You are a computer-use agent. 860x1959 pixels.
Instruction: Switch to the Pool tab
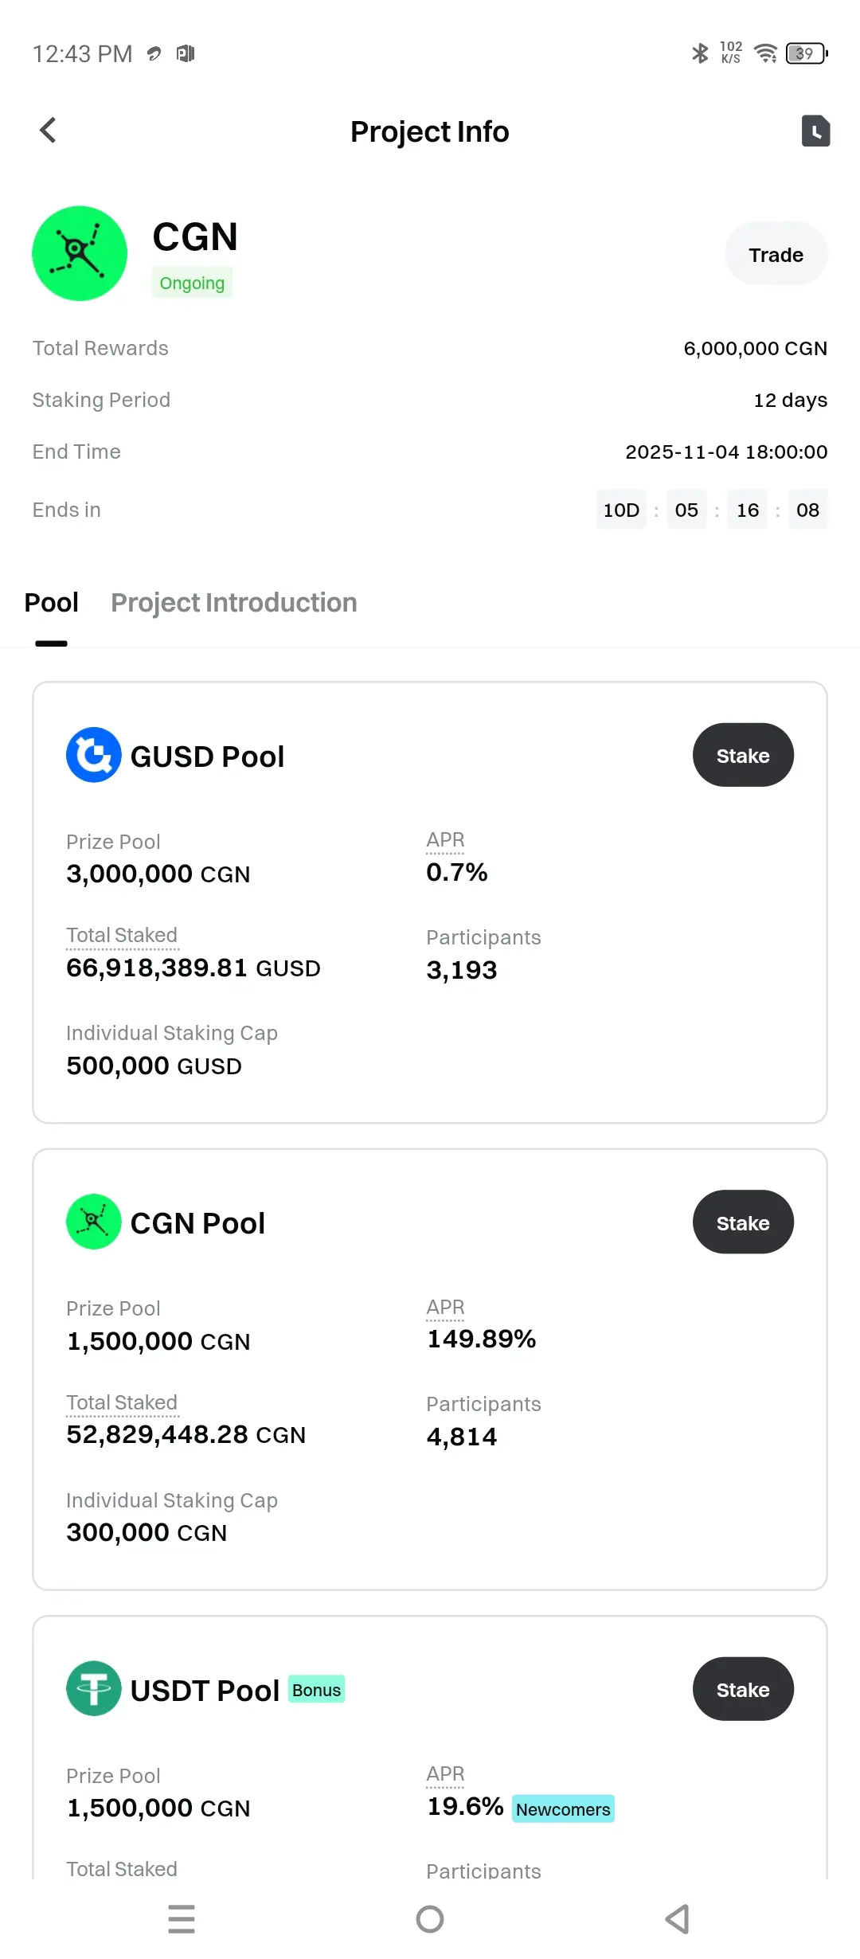52,603
